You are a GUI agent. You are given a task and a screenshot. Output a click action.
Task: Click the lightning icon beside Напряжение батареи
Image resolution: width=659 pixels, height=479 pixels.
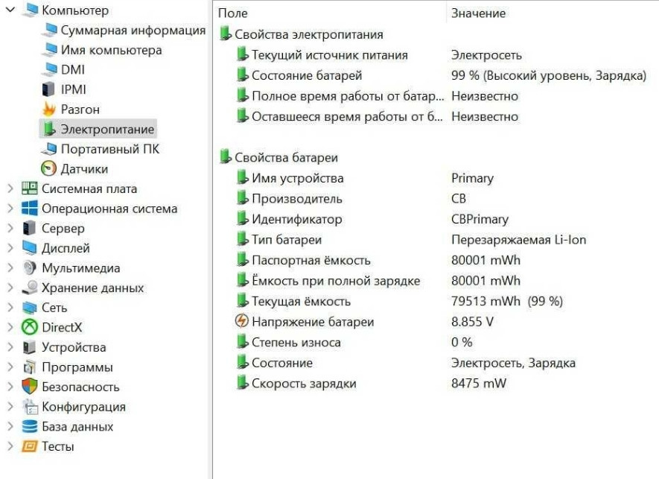[241, 322]
